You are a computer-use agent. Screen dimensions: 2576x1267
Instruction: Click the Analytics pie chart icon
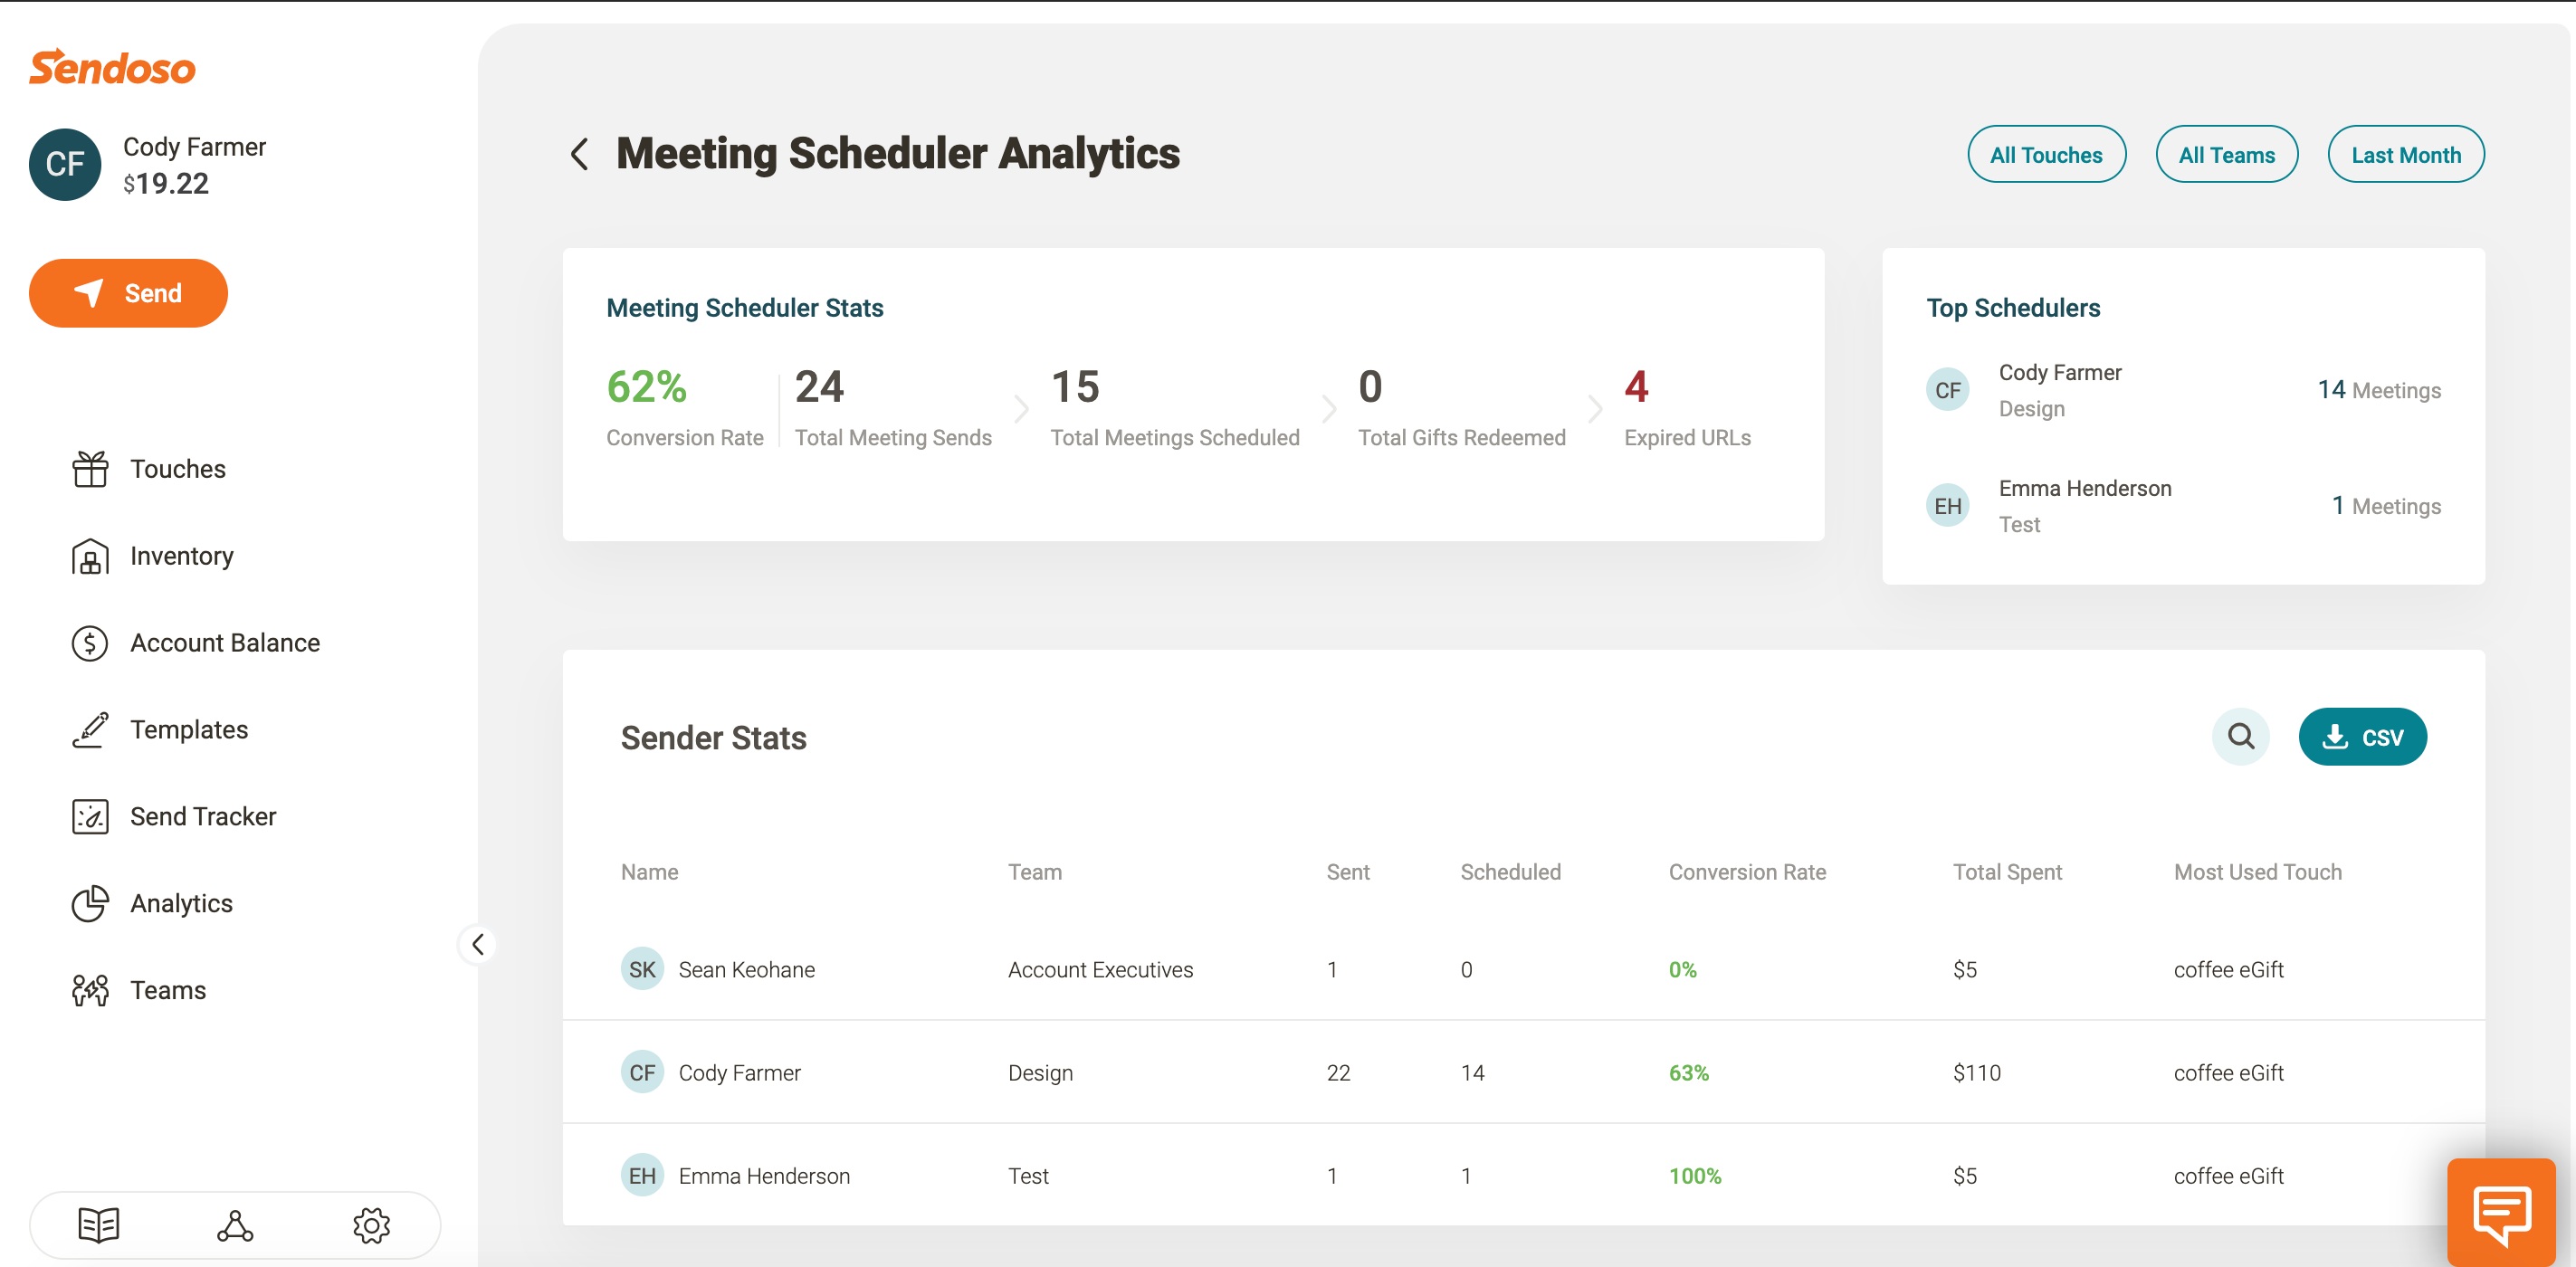[90, 903]
